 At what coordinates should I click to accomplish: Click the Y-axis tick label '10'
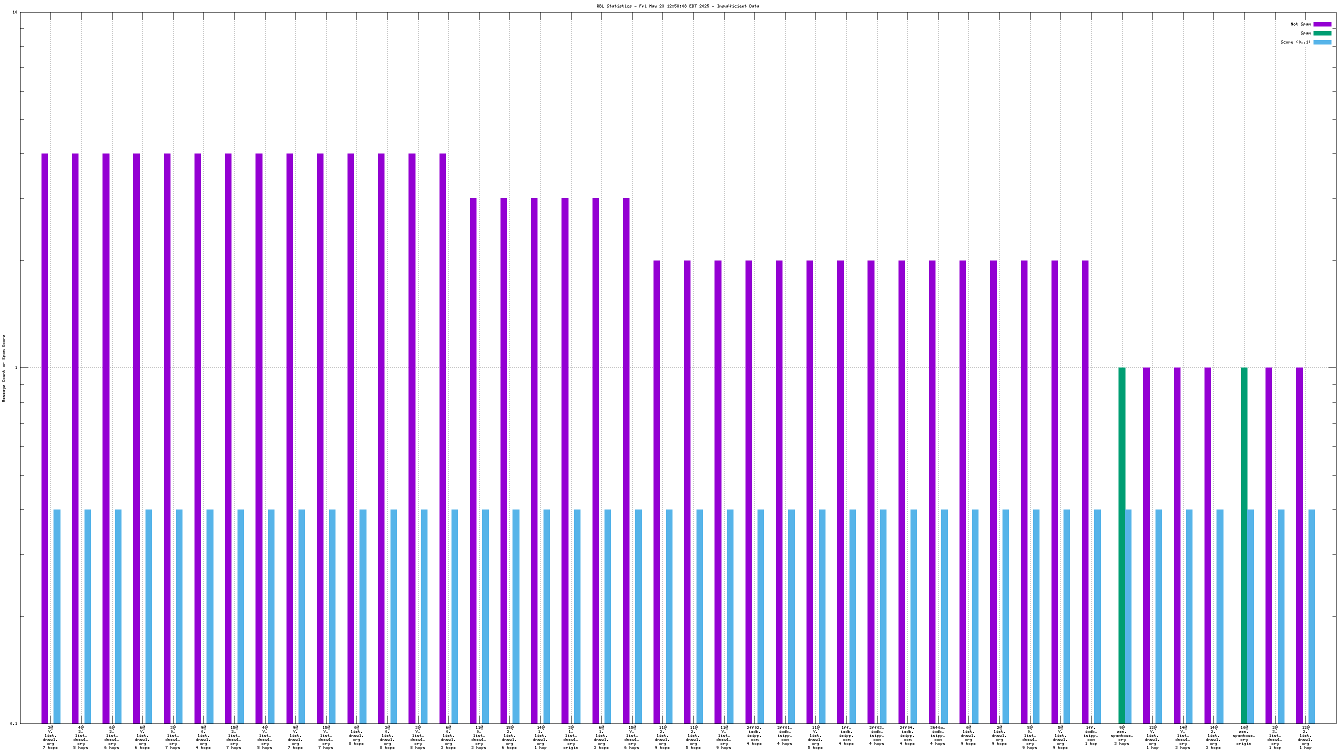[15, 12]
